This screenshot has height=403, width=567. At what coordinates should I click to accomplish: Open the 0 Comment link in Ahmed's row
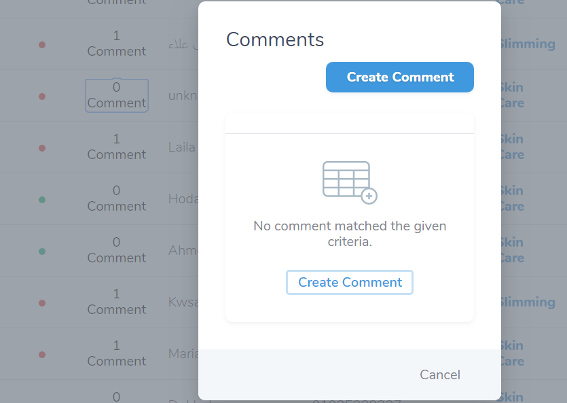click(117, 250)
